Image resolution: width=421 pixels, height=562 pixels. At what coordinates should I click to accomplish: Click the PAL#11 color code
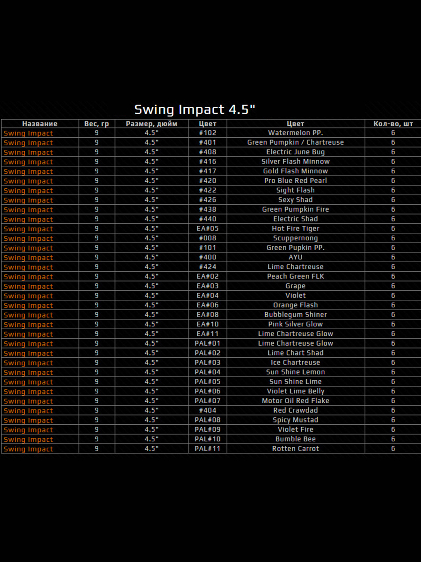coord(208,449)
